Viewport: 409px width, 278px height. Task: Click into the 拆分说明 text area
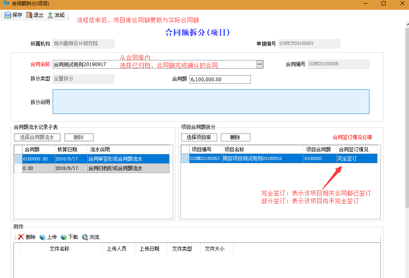(x=211, y=102)
